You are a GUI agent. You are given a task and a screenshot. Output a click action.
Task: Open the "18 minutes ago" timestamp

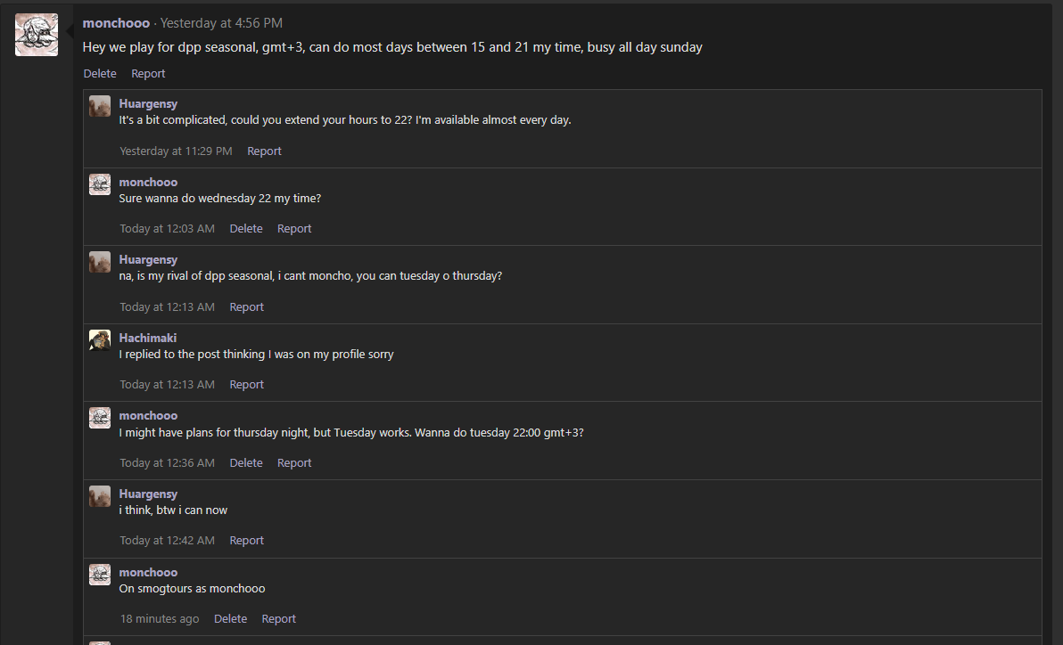[x=160, y=619]
